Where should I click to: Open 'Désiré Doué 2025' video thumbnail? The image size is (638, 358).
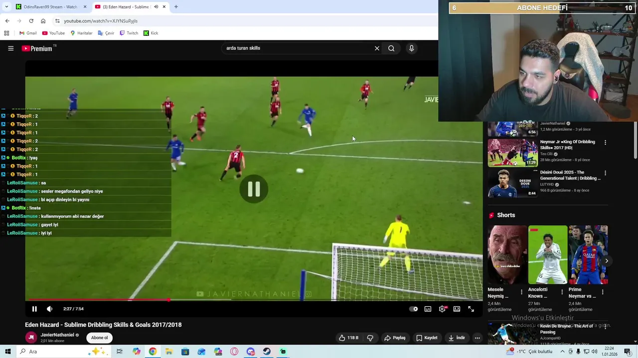pyautogui.click(x=512, y=183)
